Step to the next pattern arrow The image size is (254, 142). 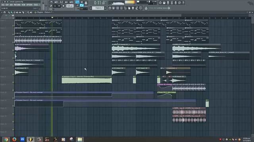coord(105,8)
